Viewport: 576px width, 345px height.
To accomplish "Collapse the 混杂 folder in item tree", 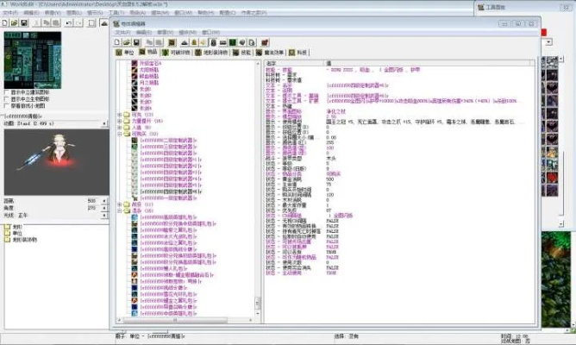I will coord(118,210).
